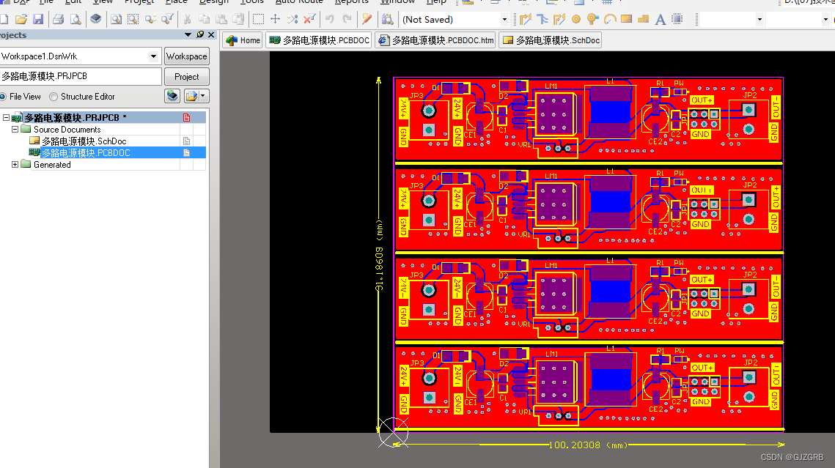The image size is (835, 468).
Task: Activate the cross probe tool icon
Action: click(x=367, y=20)
